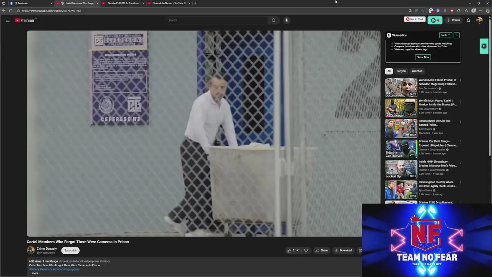Click the search magnifier button
This screenshot has width=492, height=277.
coord(274,20)
